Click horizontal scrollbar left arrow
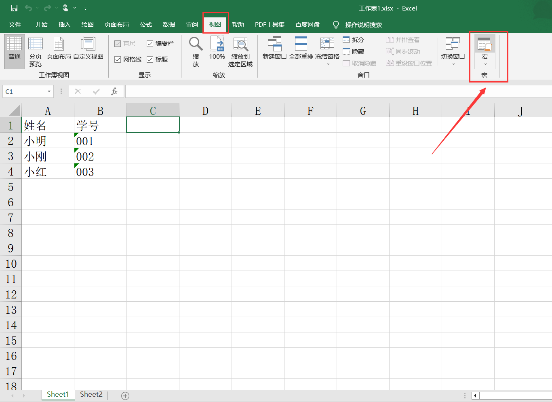Image resolution: width=552 pixels, height=402 pixels. (475, 396)
